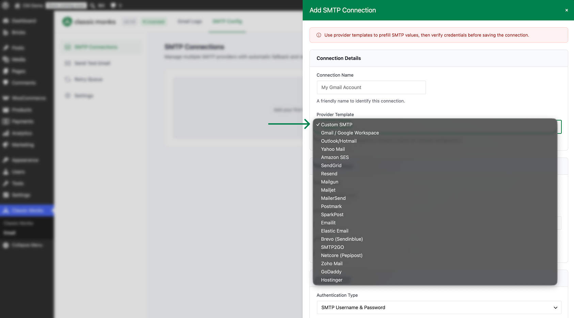
Task: Select Mailjet provider option
Action: tap(435, 190)
